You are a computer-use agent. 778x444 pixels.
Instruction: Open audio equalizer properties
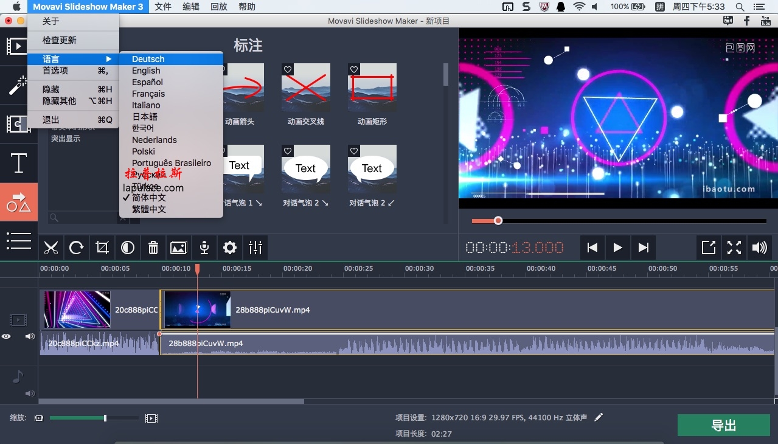click(x=255, y=248)
